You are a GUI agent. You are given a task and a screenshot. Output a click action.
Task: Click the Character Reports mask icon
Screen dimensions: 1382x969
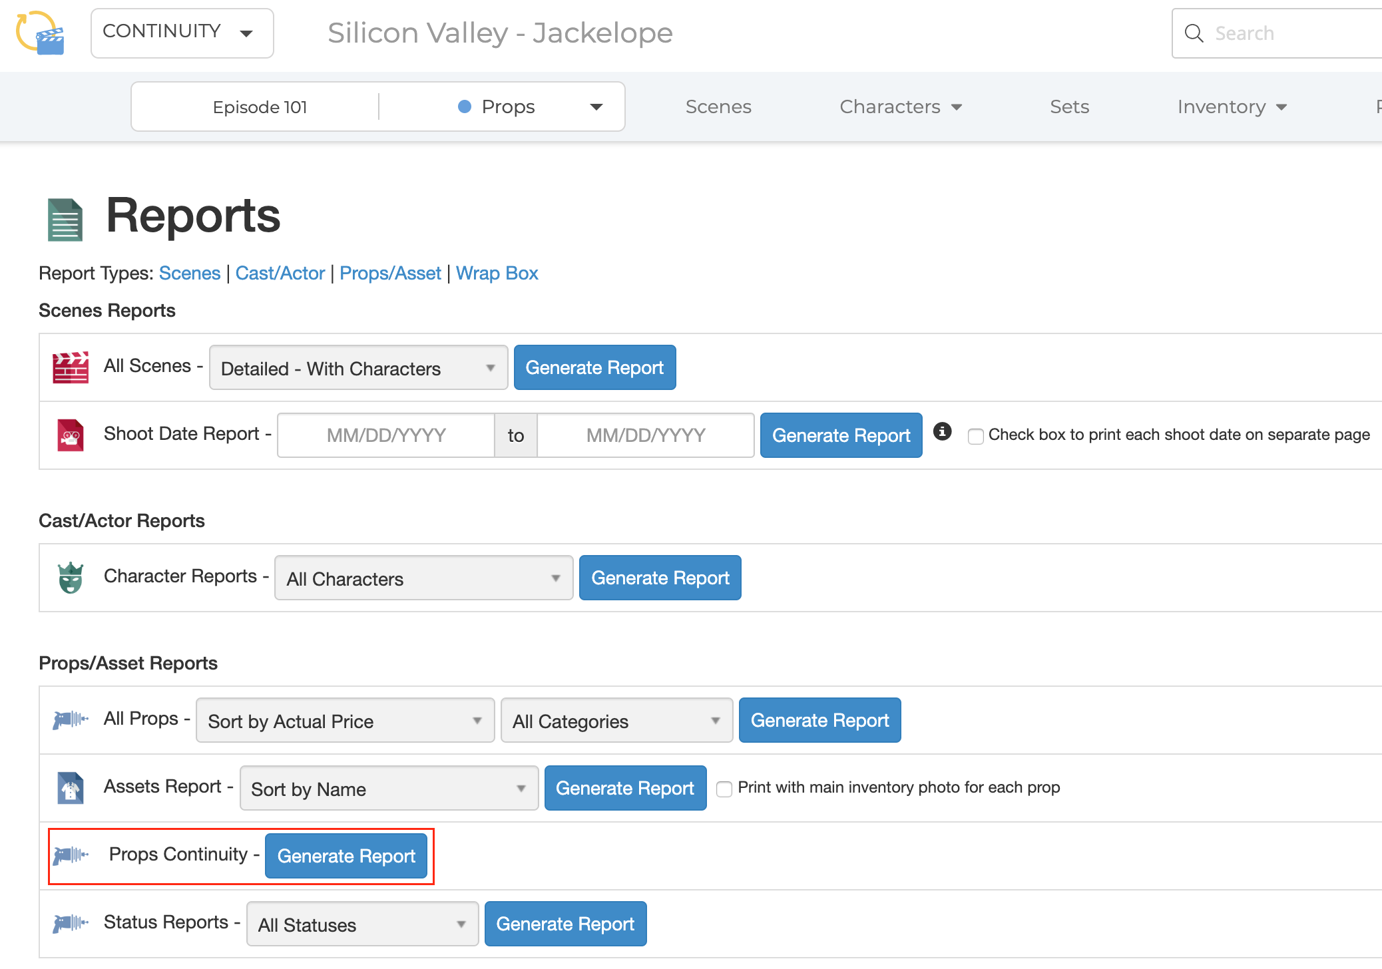coord(71,578)
